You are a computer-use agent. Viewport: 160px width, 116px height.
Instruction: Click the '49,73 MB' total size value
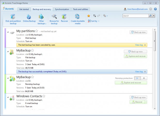(x=29, y=68)
